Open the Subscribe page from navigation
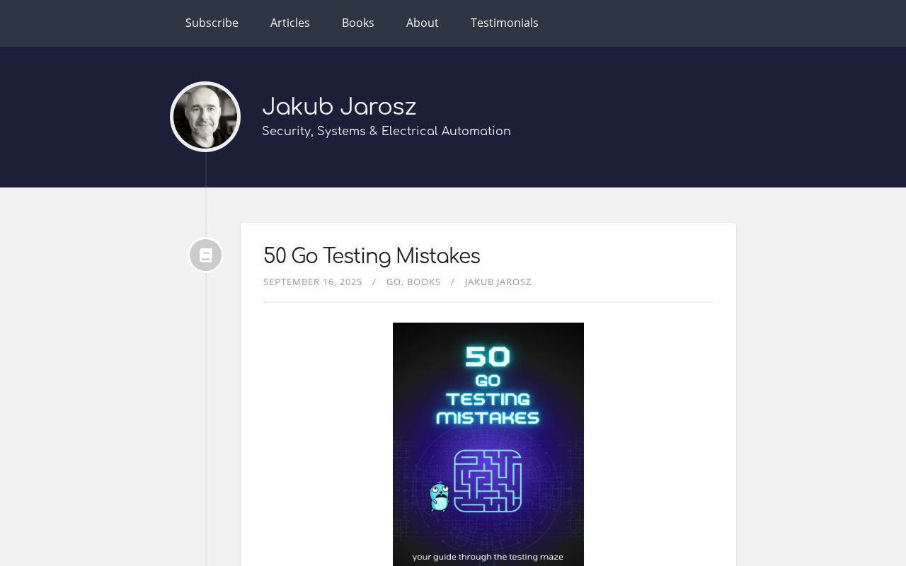The image size is (906, 566). [x=212, y=23]
